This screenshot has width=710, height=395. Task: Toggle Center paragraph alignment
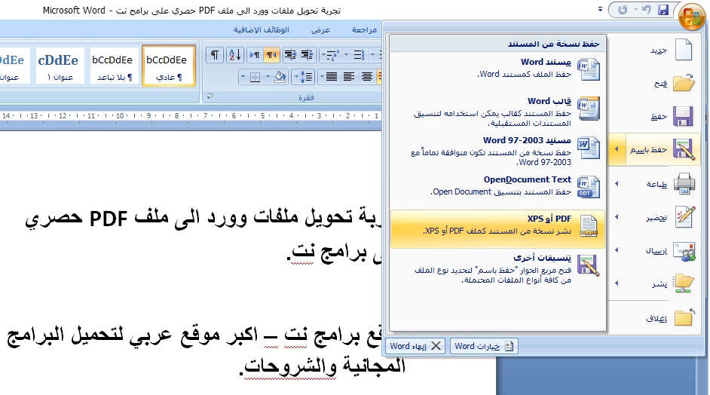coord(367,77)
